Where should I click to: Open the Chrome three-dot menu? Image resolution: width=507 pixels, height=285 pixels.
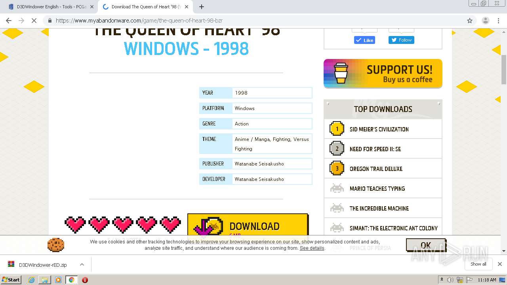(x=499, y=21)
